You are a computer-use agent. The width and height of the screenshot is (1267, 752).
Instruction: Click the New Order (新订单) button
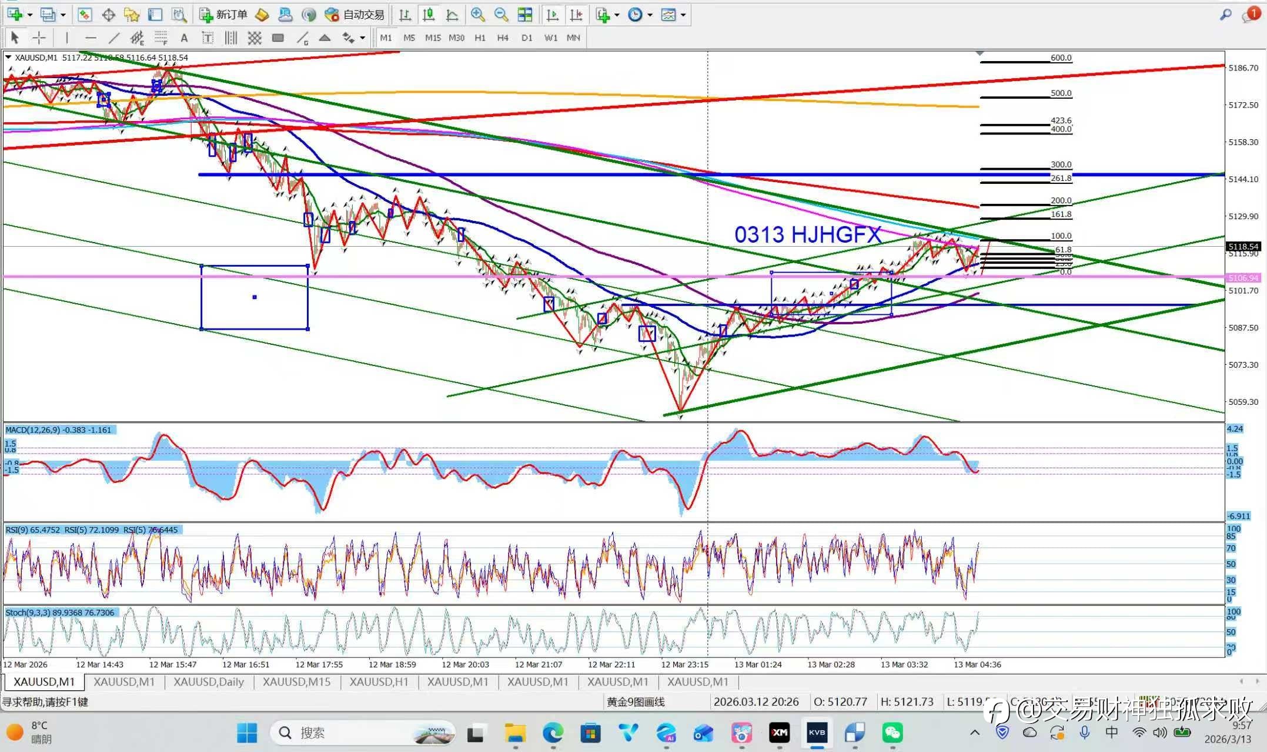click(224, 15)
